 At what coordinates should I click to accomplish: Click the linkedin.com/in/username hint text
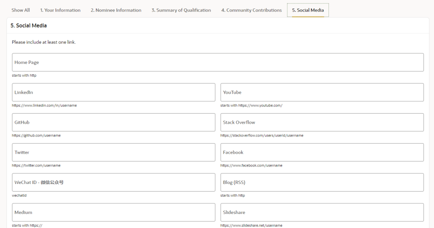coord(44,106)
